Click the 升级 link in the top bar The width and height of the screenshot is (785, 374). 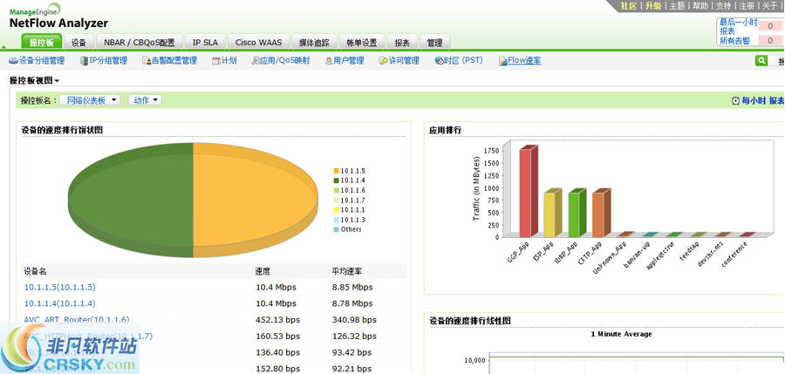coord(652,6)
